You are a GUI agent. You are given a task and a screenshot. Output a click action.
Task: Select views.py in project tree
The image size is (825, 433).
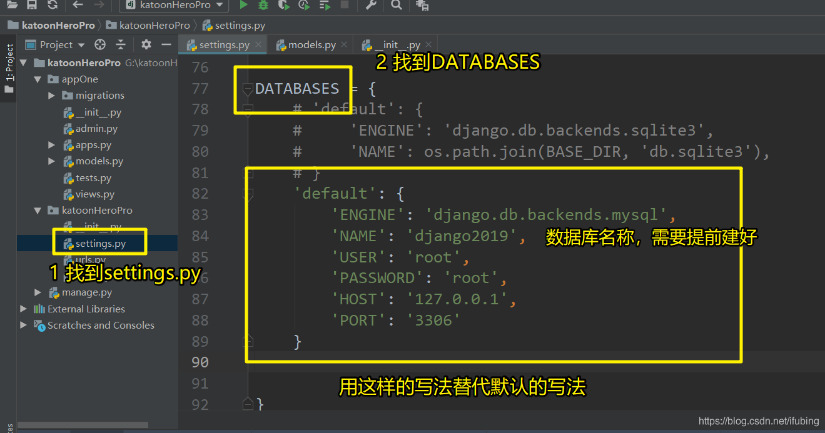[95, 194]
